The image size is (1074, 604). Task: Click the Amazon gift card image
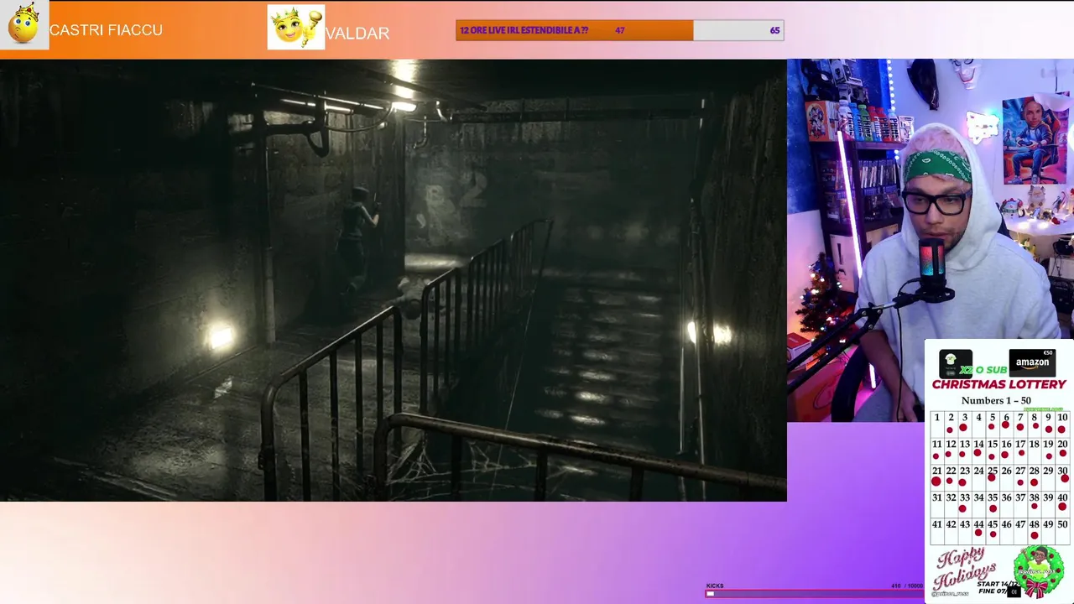(1032, 362)
